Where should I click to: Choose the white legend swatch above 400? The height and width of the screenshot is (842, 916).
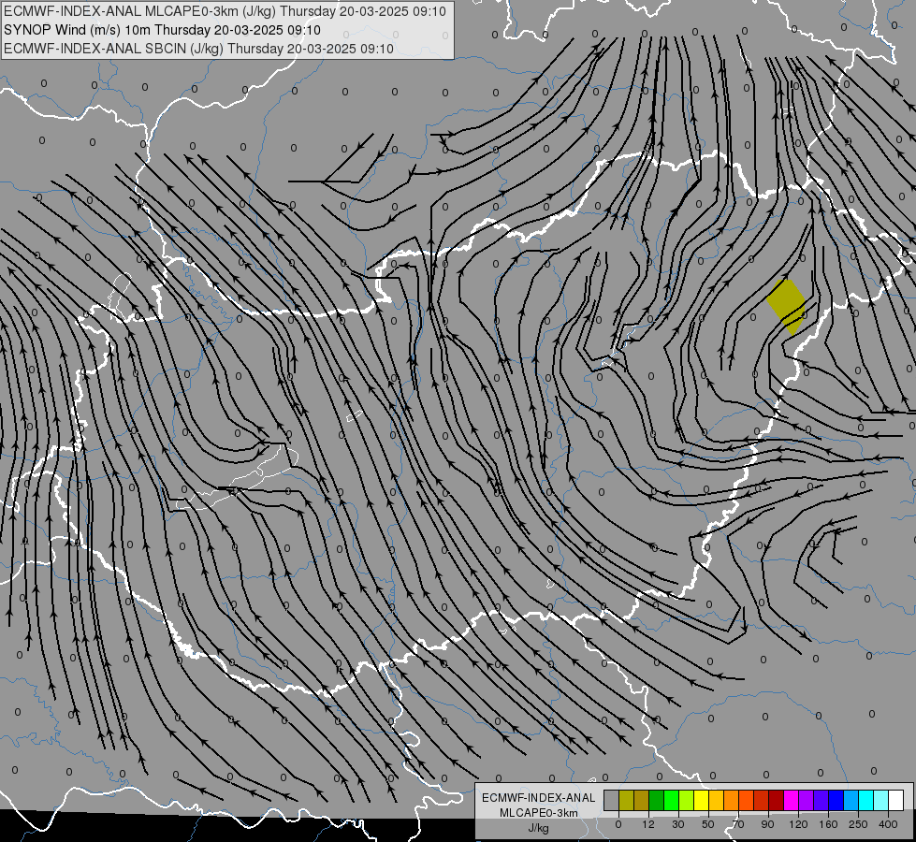click(896, 800)
